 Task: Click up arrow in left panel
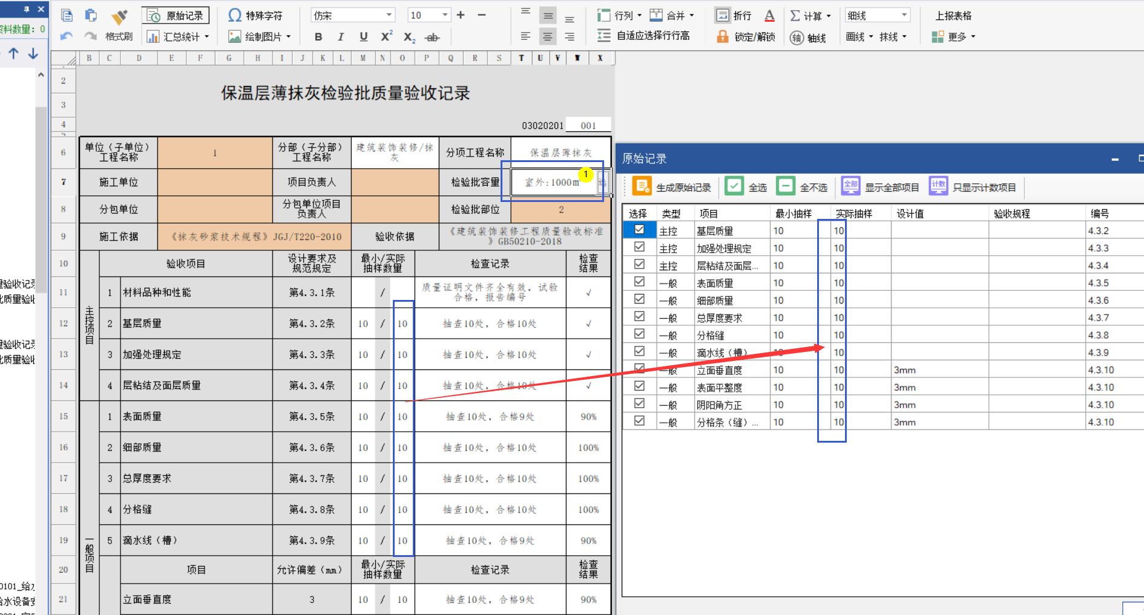pos(13,53)
